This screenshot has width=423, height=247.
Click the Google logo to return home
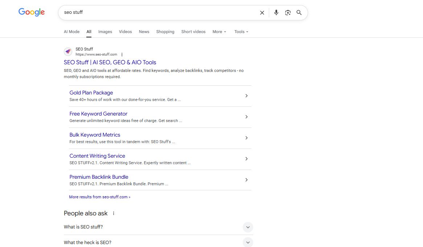coord(32,12)
